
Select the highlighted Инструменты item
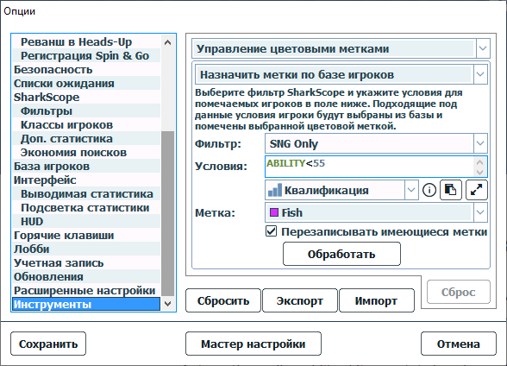tap(86, 304)
